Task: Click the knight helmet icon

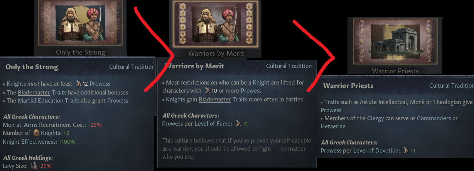Action: click(x=37, y=133)
